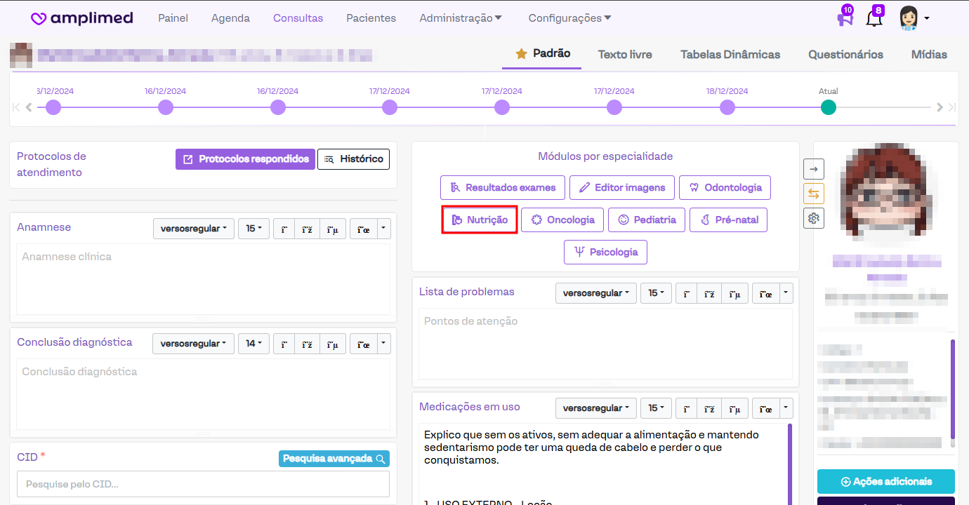Image resolution: width=969 pixels, height=505 pixels.
Task: Jump to last timeline entry arrow
Action: coord(952,107)
